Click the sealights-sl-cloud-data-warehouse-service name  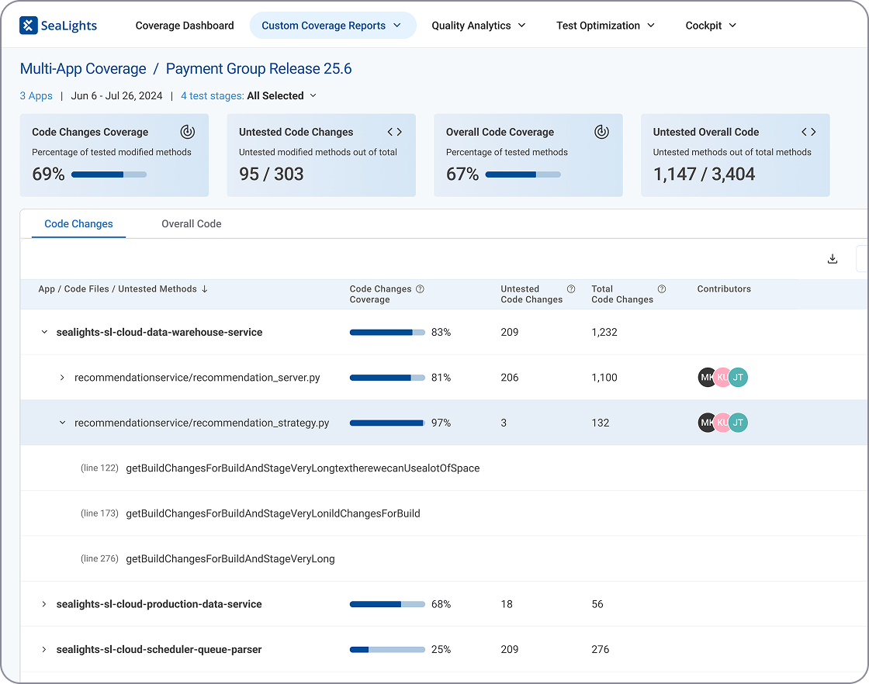click(160, 333)
